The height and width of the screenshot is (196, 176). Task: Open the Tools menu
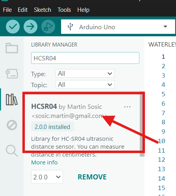pyautogui.click(x=64, y=10)
